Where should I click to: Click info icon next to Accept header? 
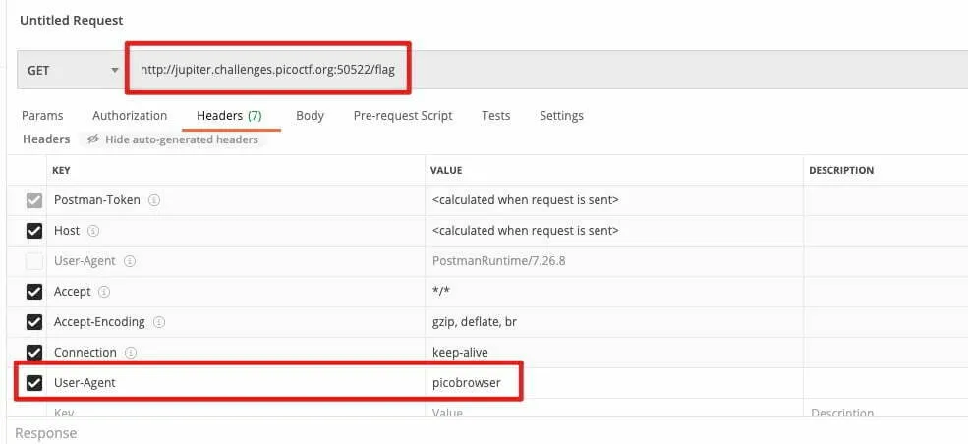tap(104, 292)
